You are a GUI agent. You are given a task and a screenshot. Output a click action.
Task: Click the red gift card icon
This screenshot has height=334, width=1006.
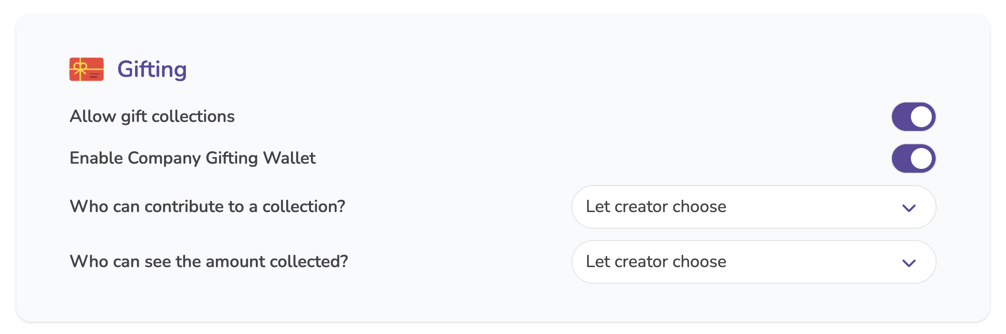tap(87, 69)
